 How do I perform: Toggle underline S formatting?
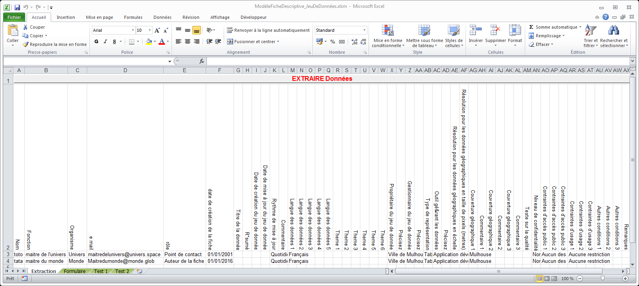pos(114,42)
